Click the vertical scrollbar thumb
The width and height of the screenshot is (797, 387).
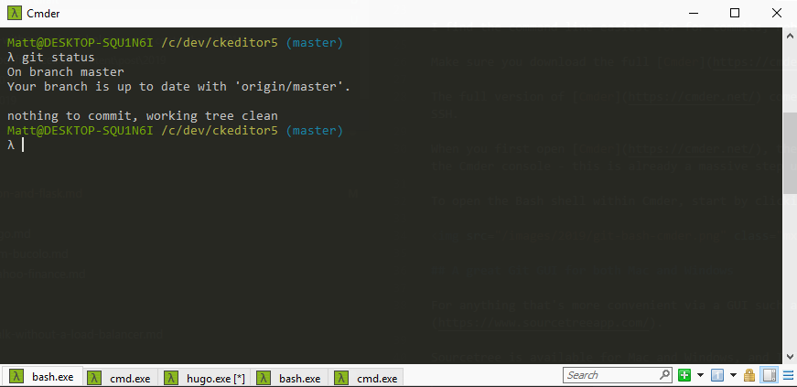click(x=790, y=153)
